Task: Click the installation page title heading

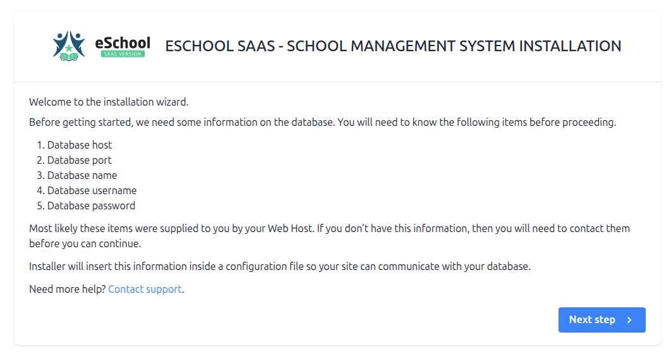Action: [393, 46]
